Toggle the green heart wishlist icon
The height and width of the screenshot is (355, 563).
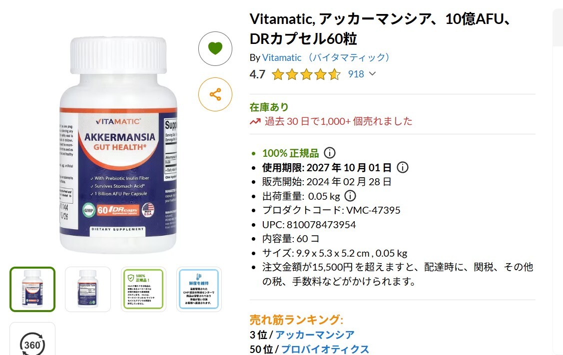click(215, 48)
